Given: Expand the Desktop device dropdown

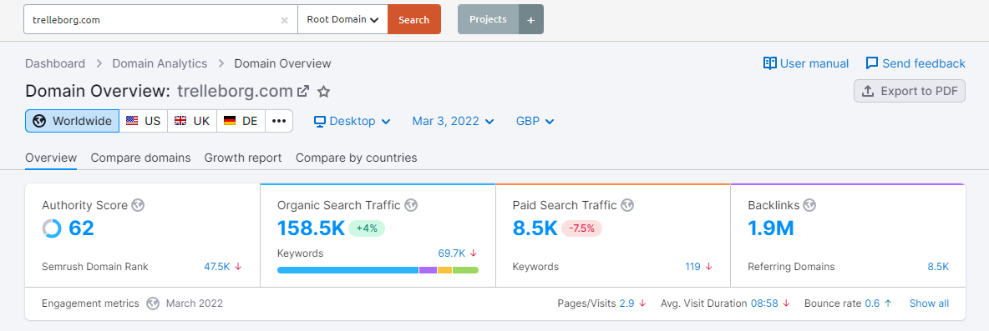Looking at the screenshot, I should (352, 122).
